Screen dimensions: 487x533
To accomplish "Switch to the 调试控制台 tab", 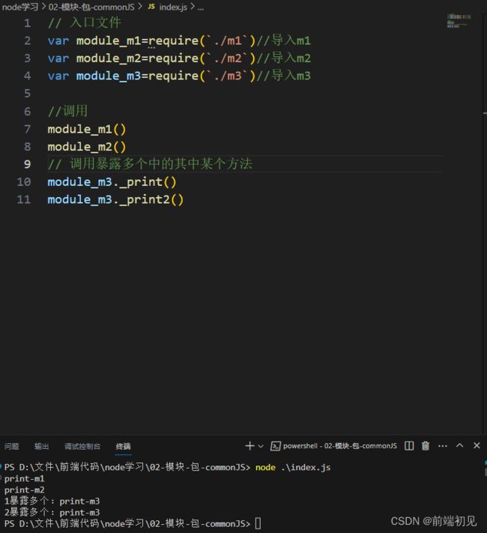I will point(82,446).
